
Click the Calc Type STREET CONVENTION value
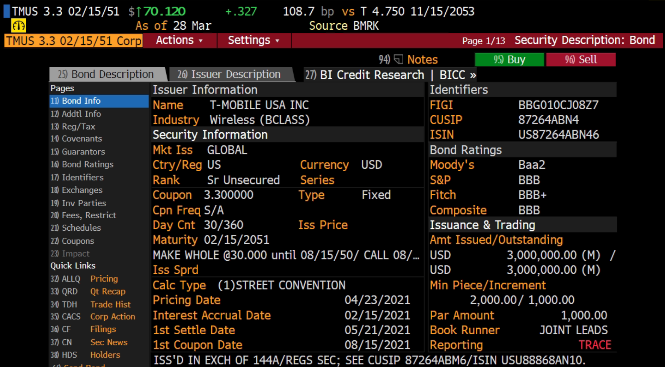coord(281,285)
